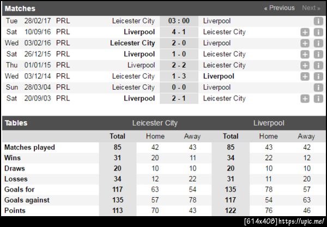Click info icon for 28/03/04 match
Image resolution: width=327 pixels, height=227 pixels.
318,87
